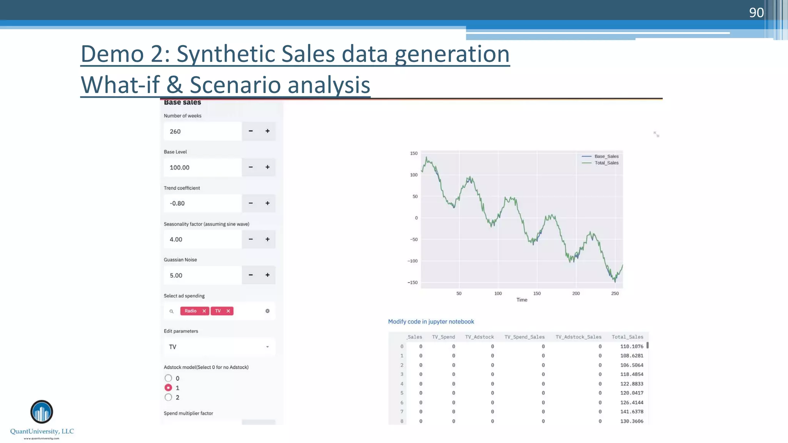
Task: Expand the chart to fullscreen
Action: [656, 134]
